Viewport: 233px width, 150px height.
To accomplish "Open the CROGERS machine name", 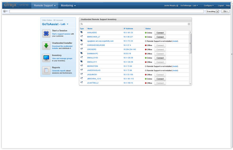I will [92, 49].
